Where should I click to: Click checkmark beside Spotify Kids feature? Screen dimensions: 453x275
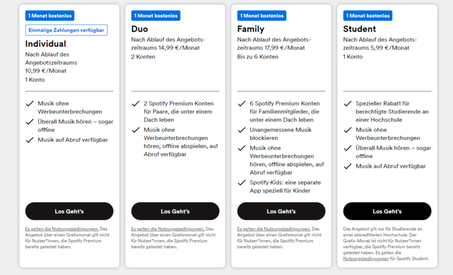pos(242,183)
